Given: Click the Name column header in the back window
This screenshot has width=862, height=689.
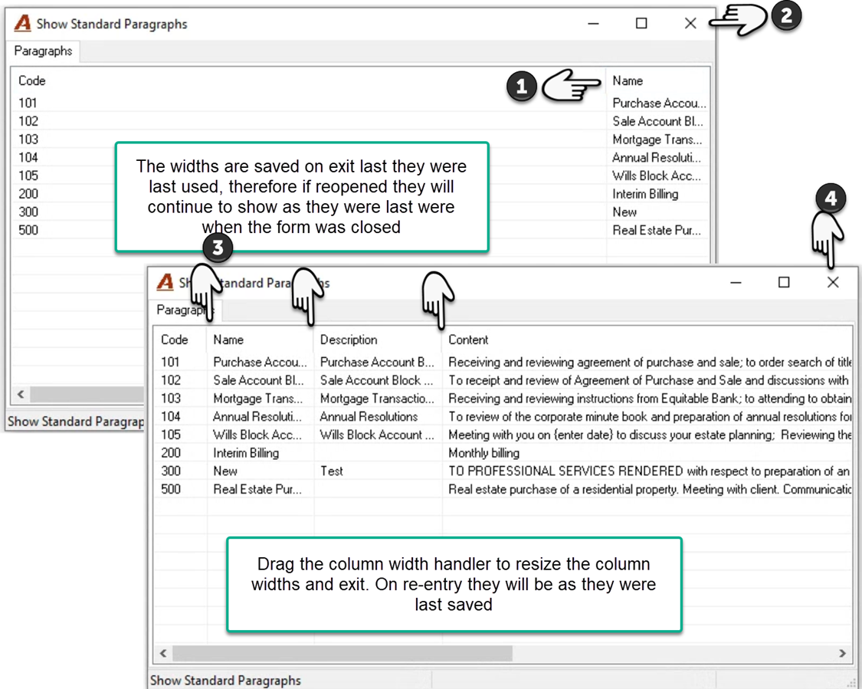Looking at the screenshot, I should tap(628, 80).
